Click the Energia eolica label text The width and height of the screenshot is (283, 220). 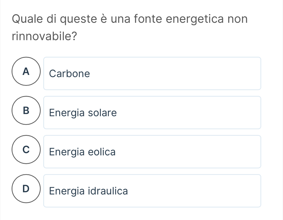(82, 152)
